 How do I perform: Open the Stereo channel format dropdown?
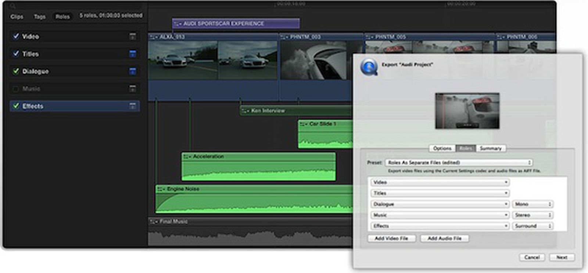point(533,215)
